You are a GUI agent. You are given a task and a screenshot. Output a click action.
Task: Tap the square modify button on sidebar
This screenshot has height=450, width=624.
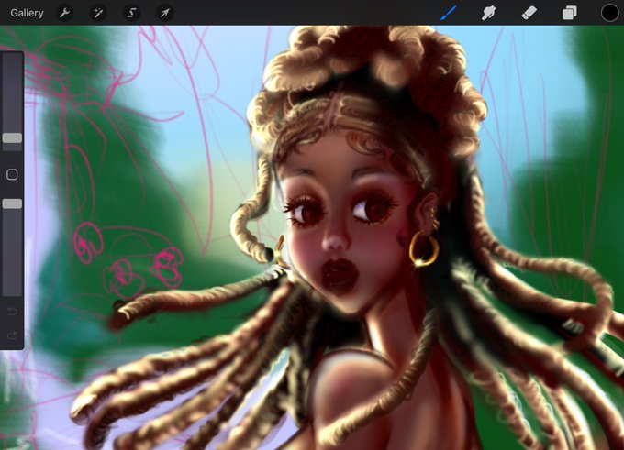click(12, 174)
